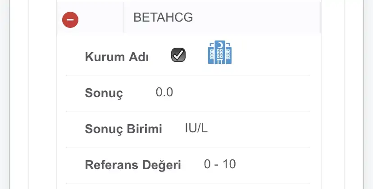
Task: Click the white dash inside red circle
Action: click(70, 20)
